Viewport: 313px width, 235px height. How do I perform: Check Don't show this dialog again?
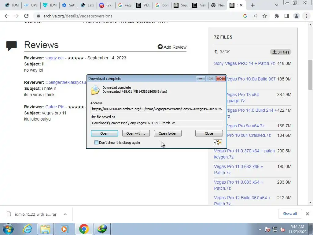96,143
